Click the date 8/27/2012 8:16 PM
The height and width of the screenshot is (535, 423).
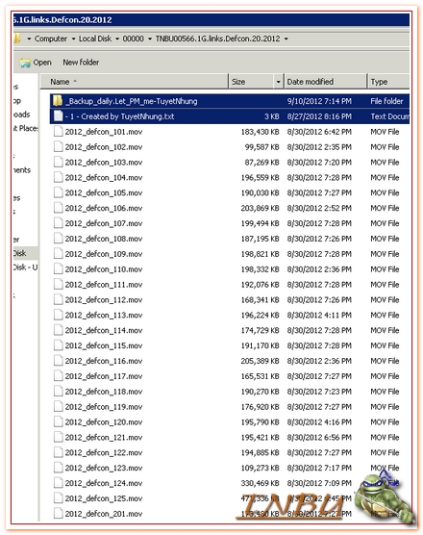pyautogui.click(x=319, y=116)
